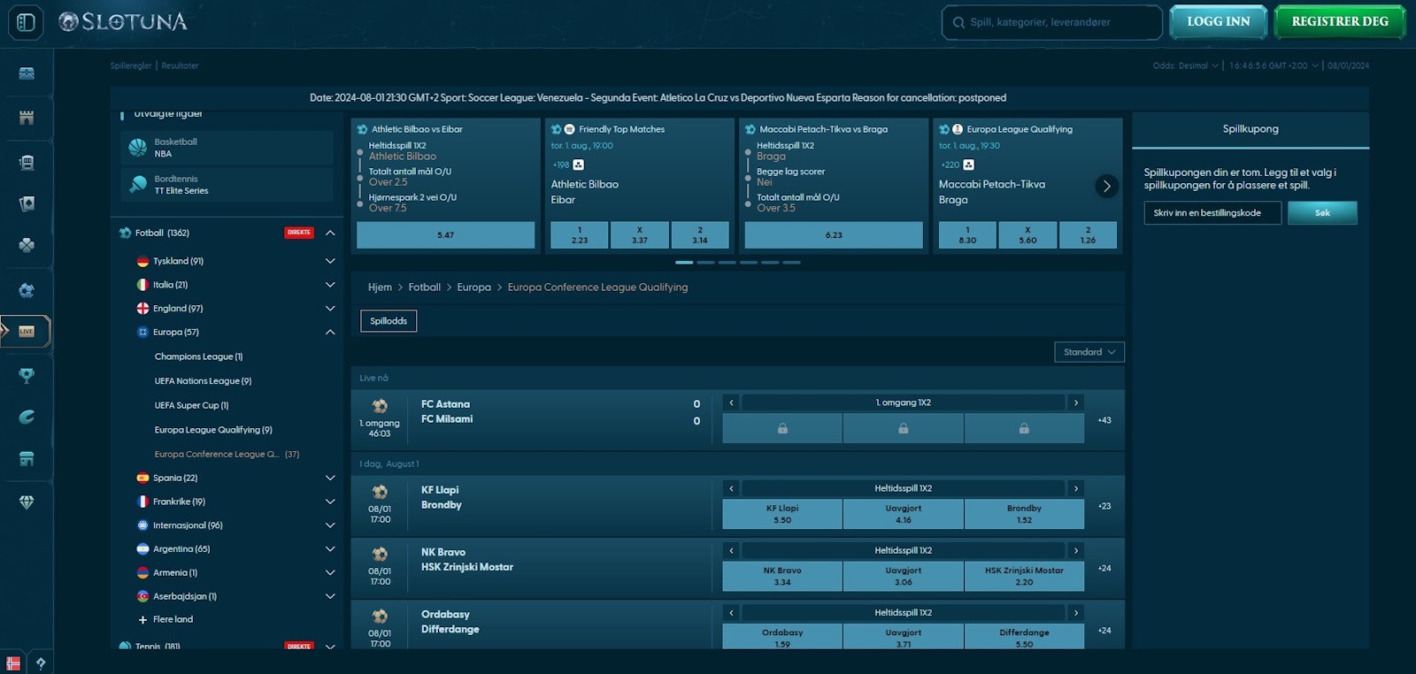Open tournaments via trophy sidebar icon
The image size is (1416, 674).
coord(27,375)
